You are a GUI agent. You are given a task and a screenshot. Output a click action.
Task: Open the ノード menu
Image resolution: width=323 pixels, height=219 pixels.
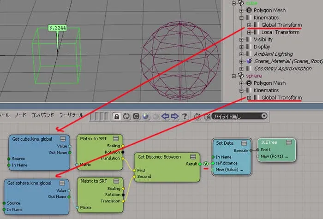pos(20,115)
